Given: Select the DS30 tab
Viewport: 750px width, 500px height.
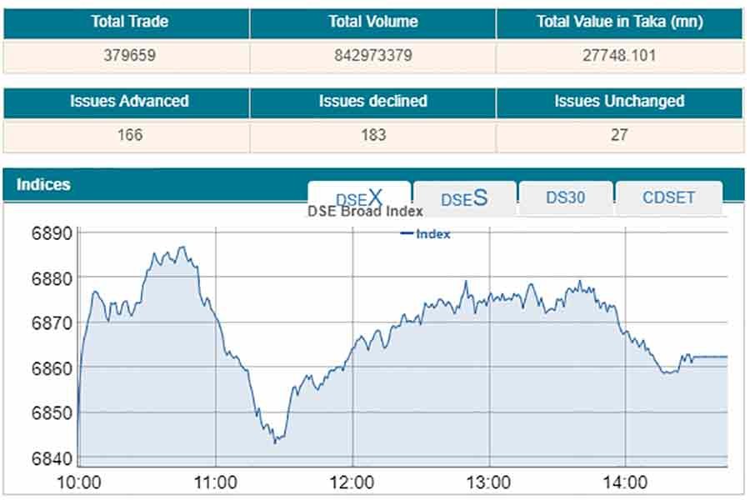Looking at the screenshot, I should click(x=566, y=198).
